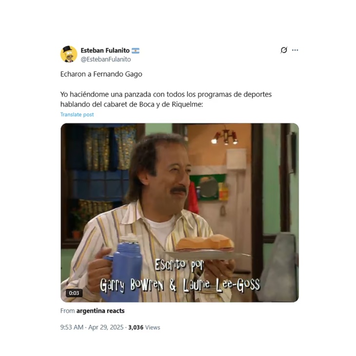Image resolution: width=356 pixels, height=356 pixels.
Task: Click the 0:03 video duration badge
Action: [74, 293]
